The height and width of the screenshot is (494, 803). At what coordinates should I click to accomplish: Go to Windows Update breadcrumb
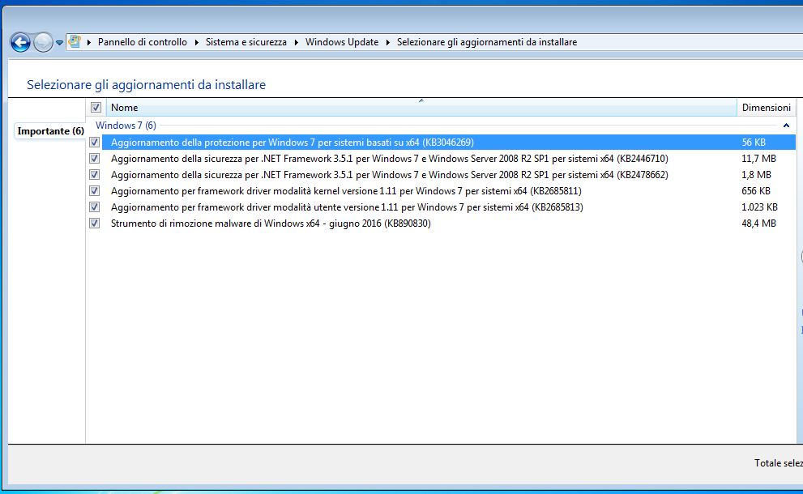pyautogui.click(x=342, y=42)
